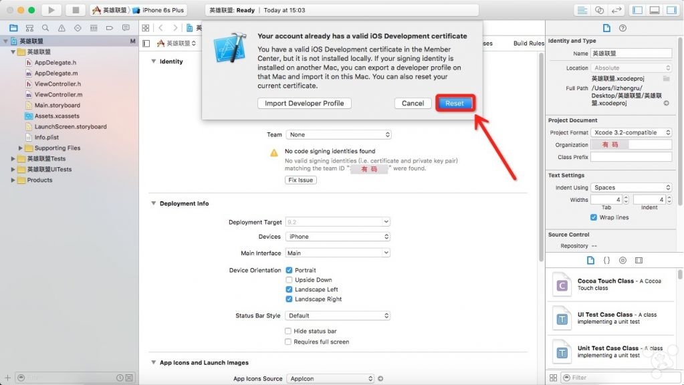The image size is (684, 385).
Task: Click the Reset button in the dialog
Action: tap(455, 104)
